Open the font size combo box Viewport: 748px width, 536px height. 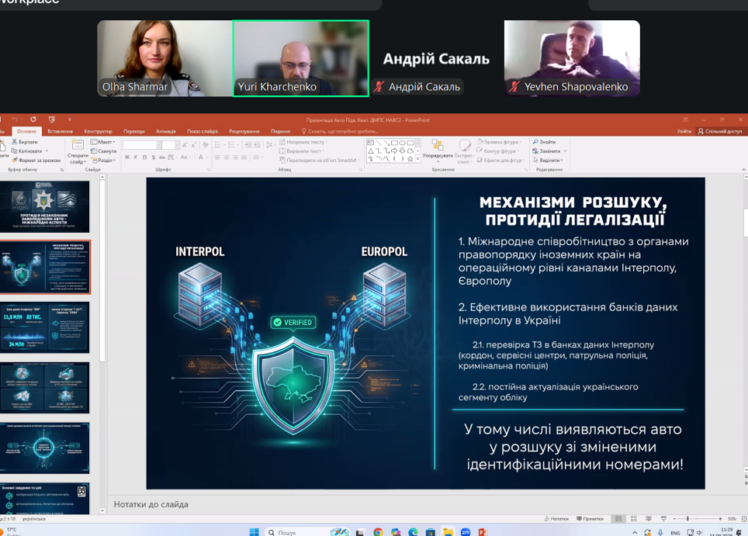tap(170, 144)
